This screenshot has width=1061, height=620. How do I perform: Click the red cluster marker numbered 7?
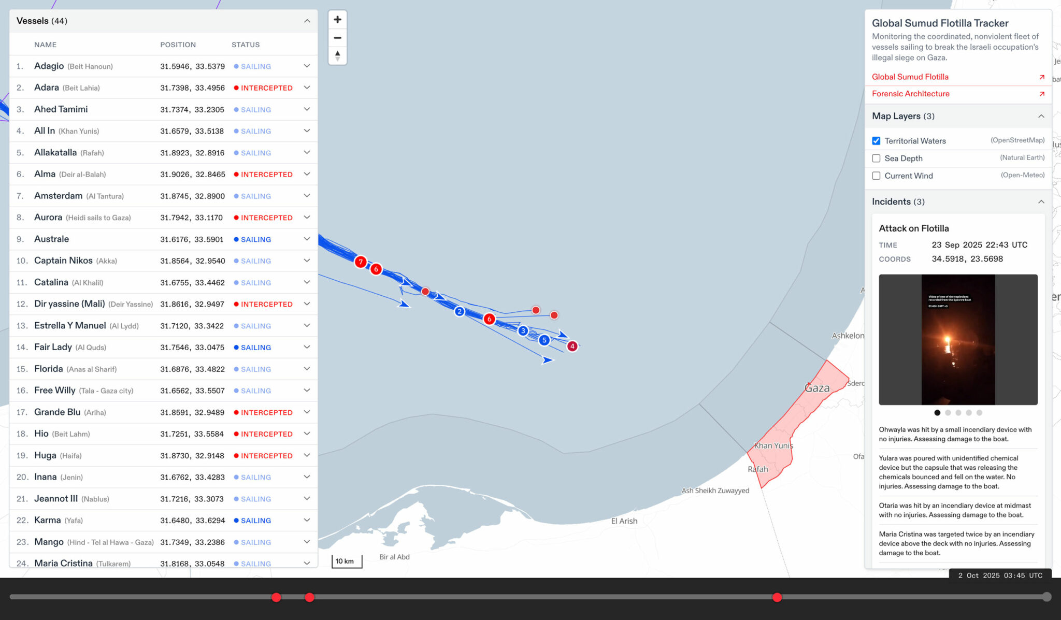[361, 262]
